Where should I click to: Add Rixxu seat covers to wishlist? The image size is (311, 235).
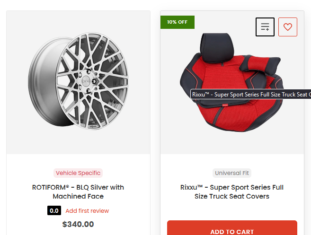pos(288,27)
